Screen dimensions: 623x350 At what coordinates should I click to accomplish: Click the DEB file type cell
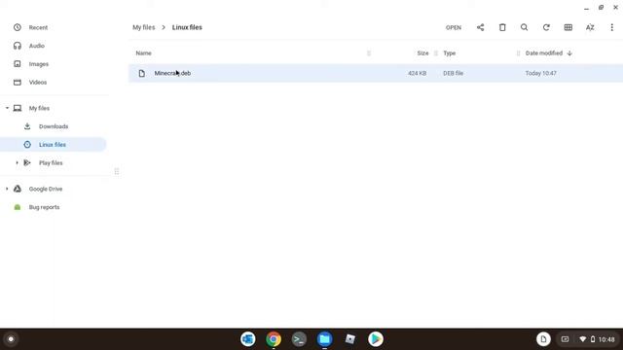tap(453, 74)
